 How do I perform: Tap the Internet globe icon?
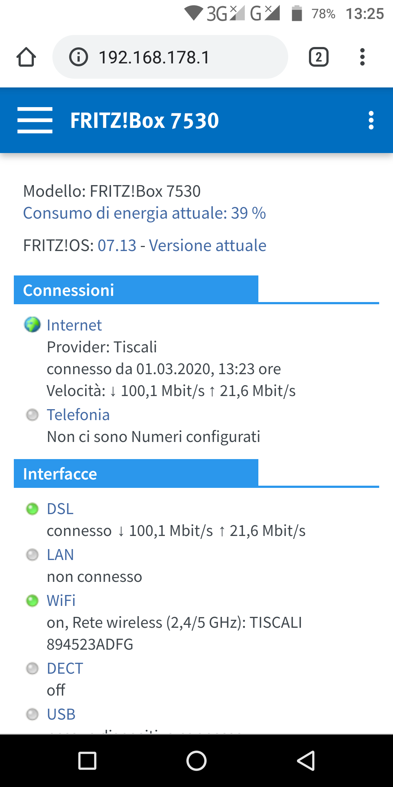[32, 325]
